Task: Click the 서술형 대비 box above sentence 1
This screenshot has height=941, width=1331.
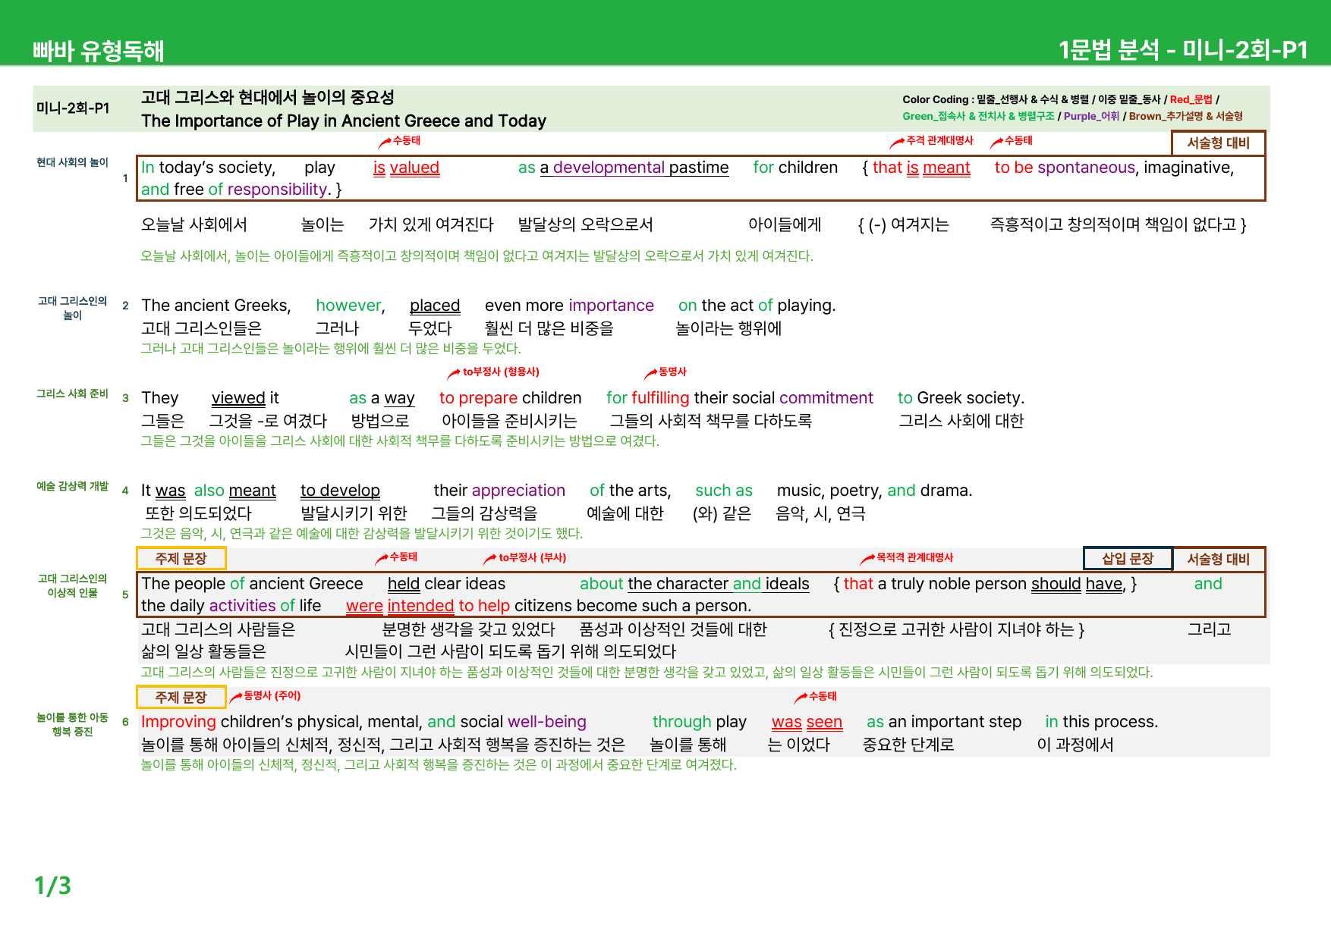Action: click(x=1218, y=143)
